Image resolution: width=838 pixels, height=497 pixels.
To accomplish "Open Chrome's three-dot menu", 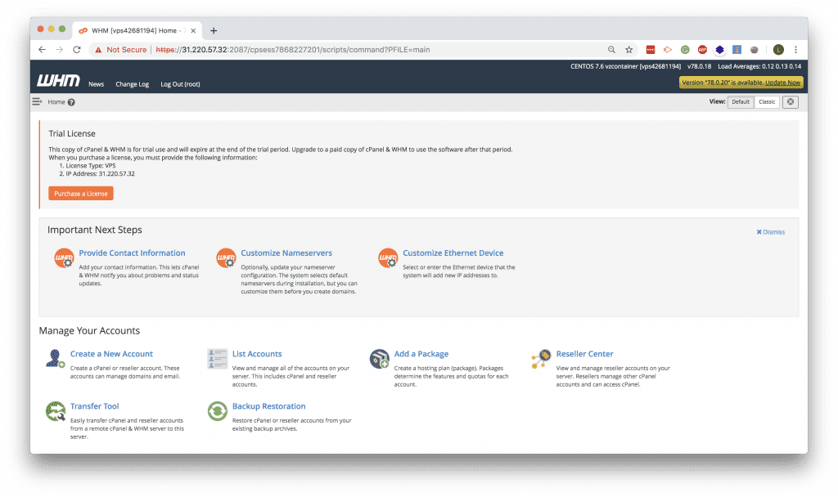I will (x=796, y=49).
